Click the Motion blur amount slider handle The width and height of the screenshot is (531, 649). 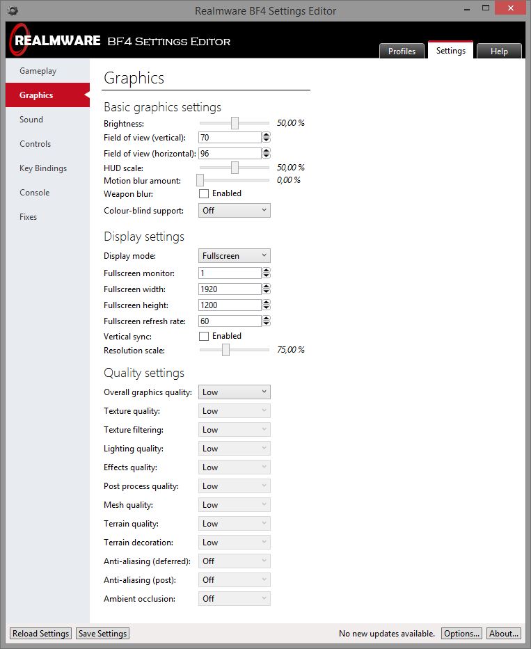pyautogui.click(x=200, y=180)
